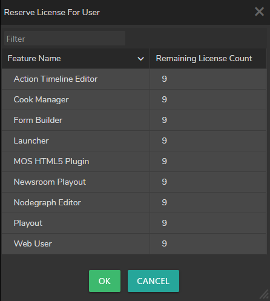Click the license count for Web User

tap(164, 243)
